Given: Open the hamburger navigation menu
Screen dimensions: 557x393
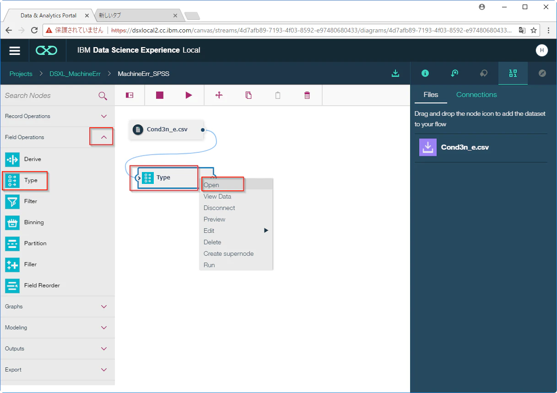Looking at the screenshot, I should click(x=15, y=50).
